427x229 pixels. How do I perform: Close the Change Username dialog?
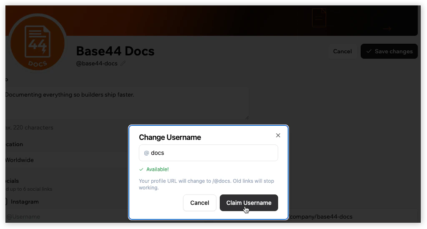278,135
